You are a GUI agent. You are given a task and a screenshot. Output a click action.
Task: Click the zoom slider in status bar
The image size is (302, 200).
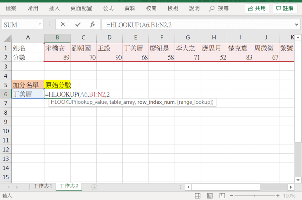point(254,196)
